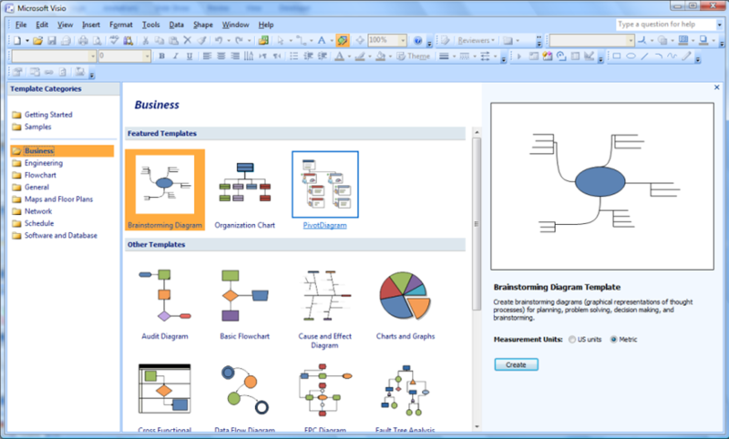Open Visio Help question mark icon

(417, 40)
